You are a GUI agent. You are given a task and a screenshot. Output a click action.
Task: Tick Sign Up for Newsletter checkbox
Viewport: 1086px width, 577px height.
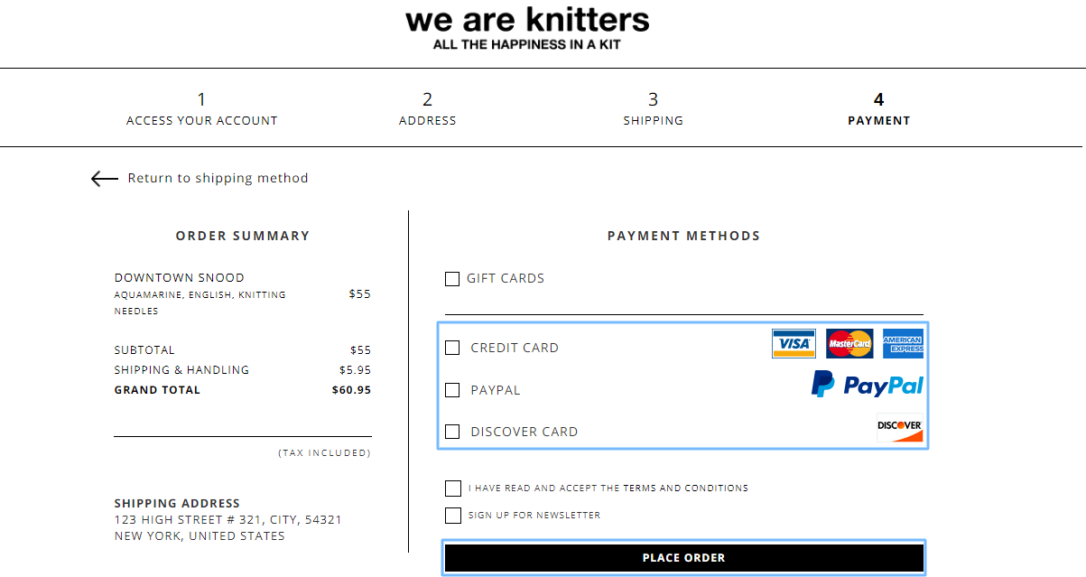tap(453, 516)
